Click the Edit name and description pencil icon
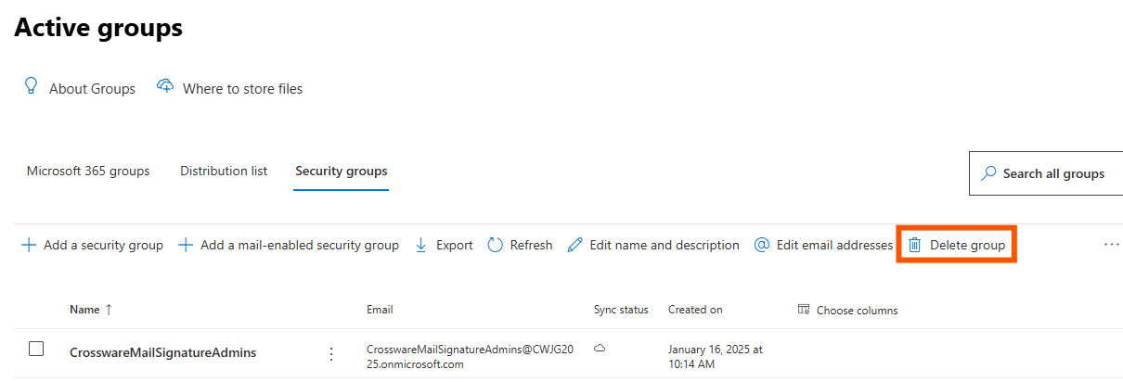This screenshot has height=382, width=1123. coord(575,245)
